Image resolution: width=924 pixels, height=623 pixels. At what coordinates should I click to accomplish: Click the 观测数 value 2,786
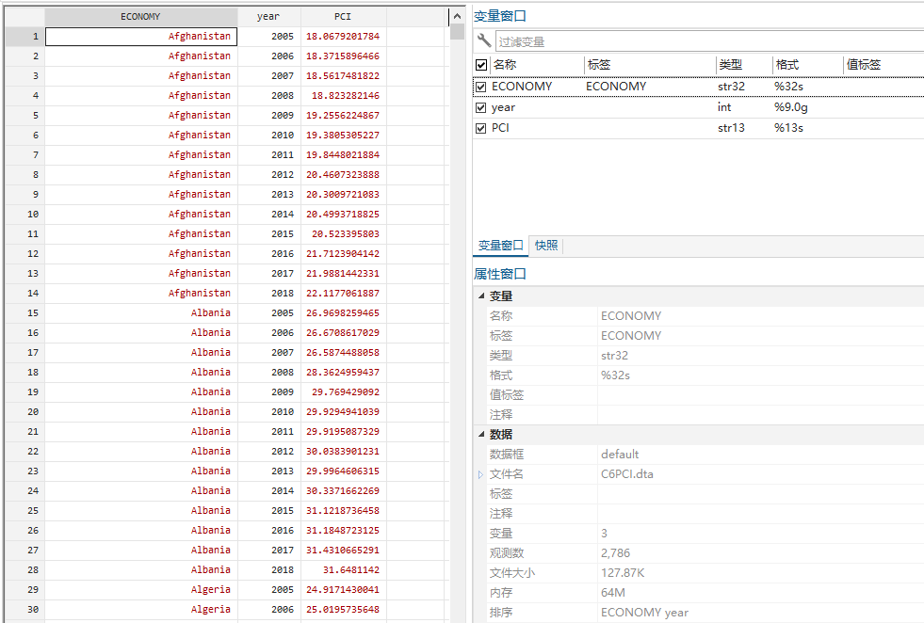(615, 553)
